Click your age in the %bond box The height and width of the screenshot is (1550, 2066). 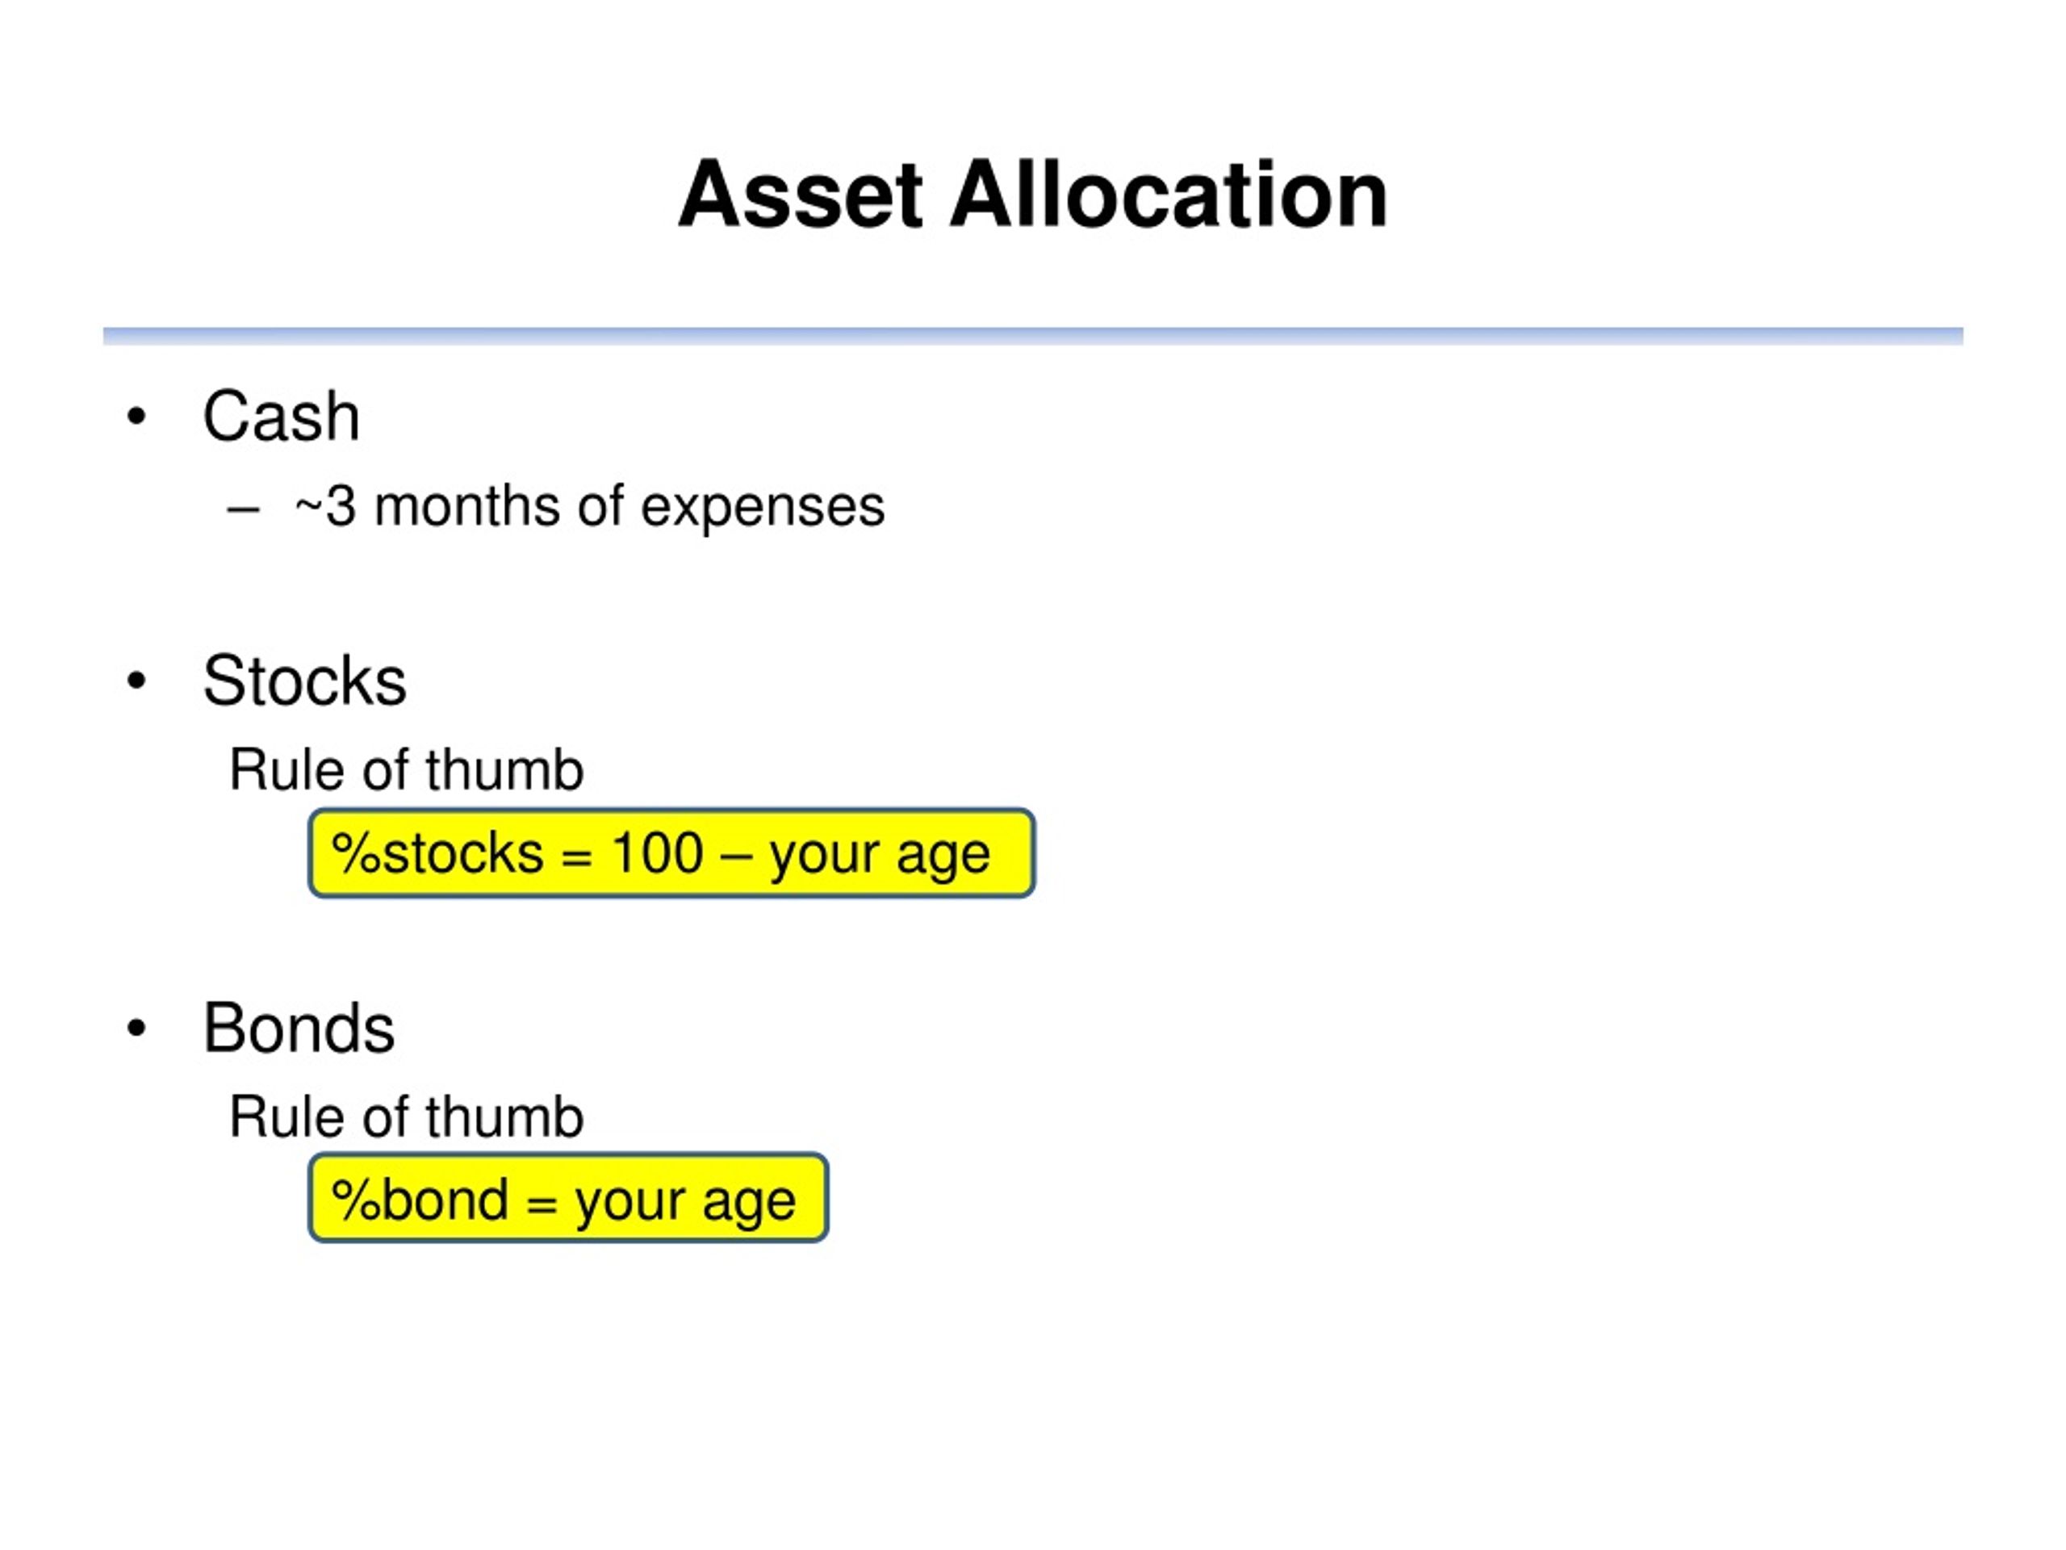[x=685, y=1201]
